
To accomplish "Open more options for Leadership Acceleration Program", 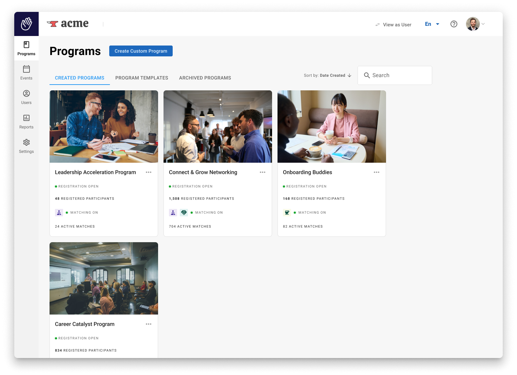I will (x=149, y=172).
